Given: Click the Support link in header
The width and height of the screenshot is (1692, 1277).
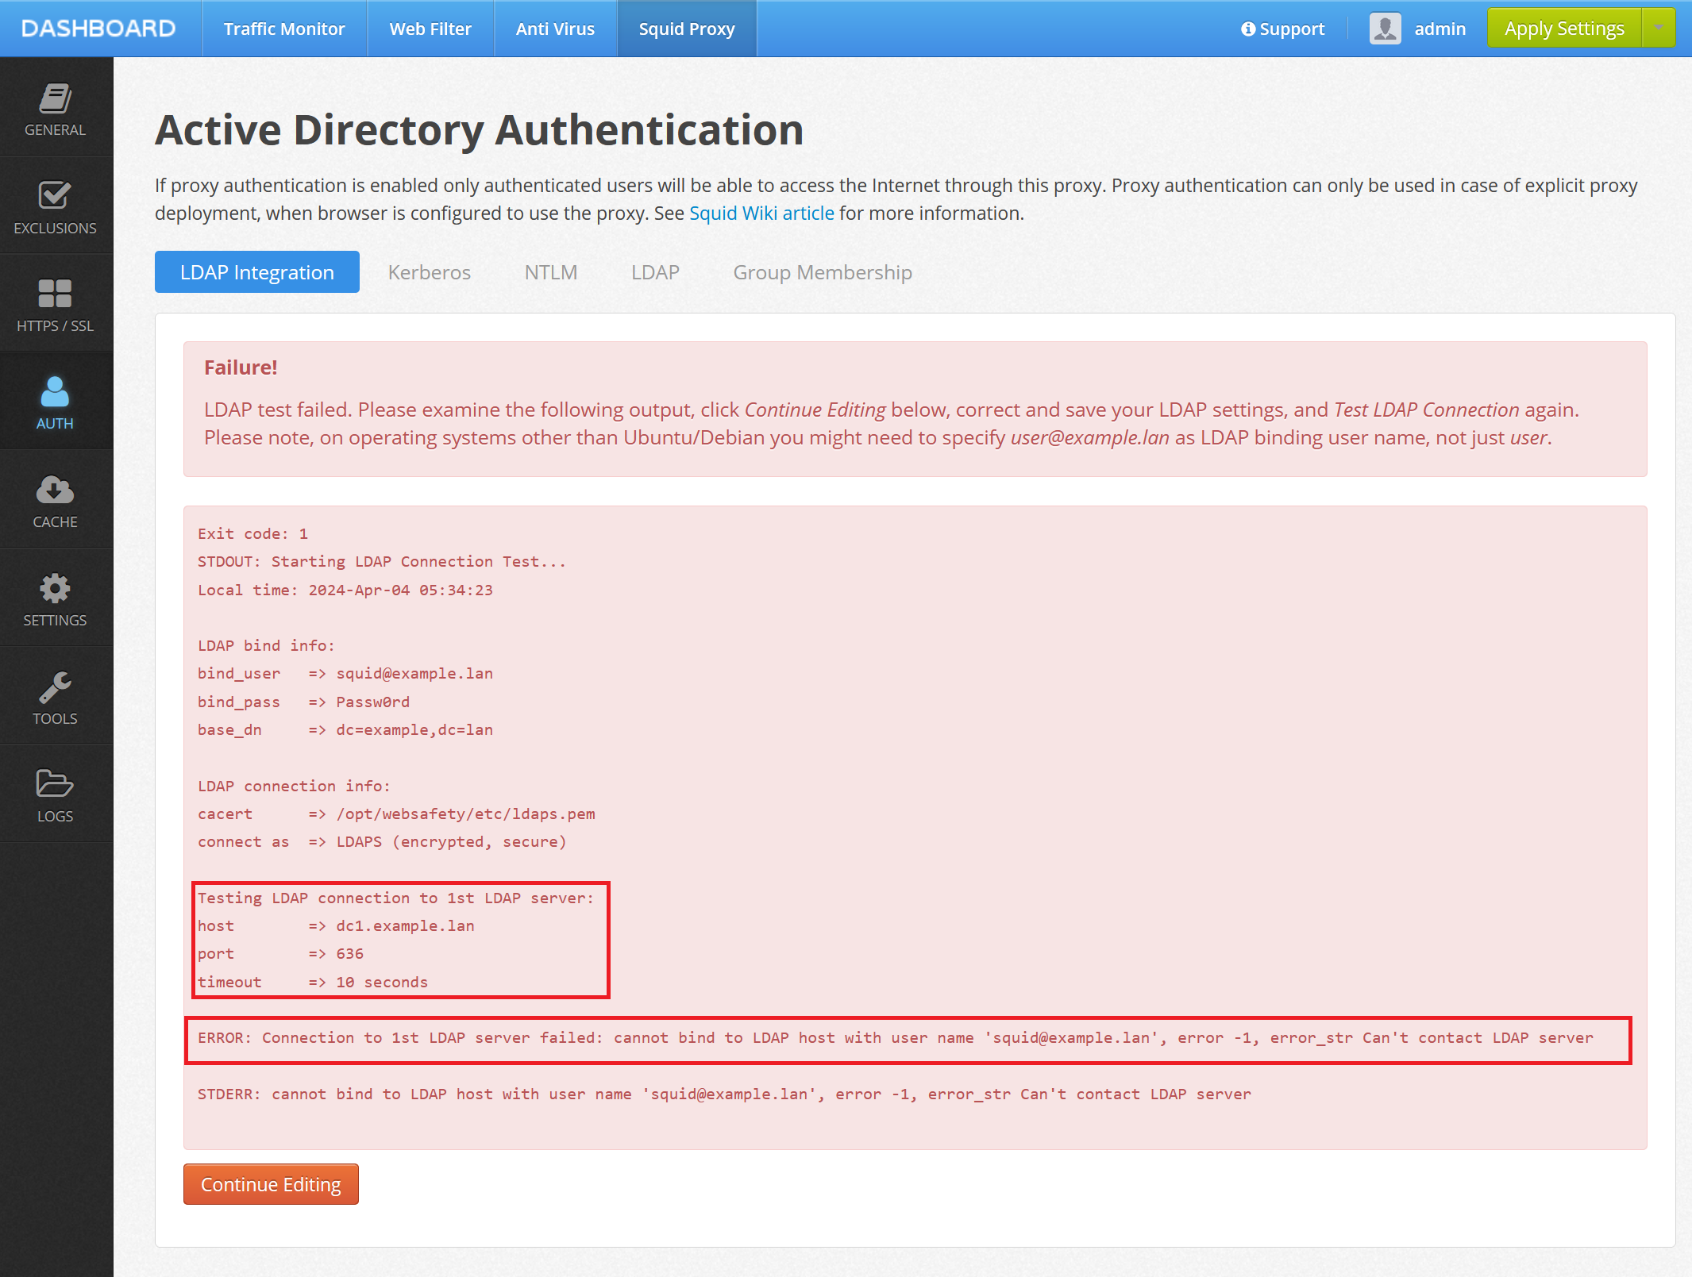Looking at the screenshot, I should pyautogui.click(x=1282, y=29).
